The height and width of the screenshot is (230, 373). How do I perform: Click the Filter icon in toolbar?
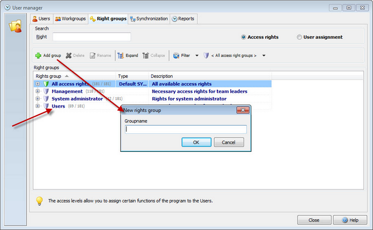tap(176, 56)
